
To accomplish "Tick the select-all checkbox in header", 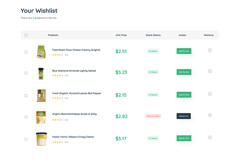I will coord(26,35).
